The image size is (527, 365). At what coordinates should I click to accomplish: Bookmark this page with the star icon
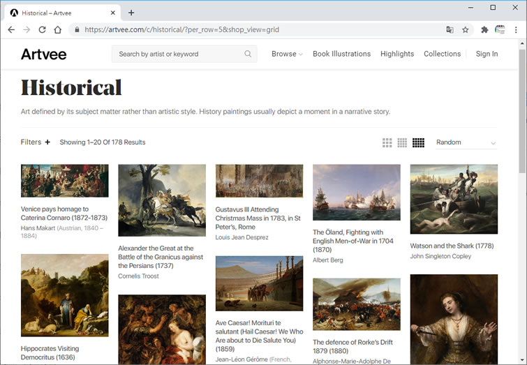click(465, 29)
